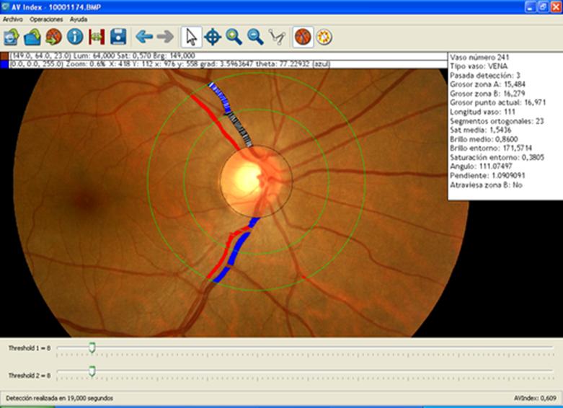This screenshot has height=408, width=563.
Task: Toggle the retina image view button
Action: point(303,36)
